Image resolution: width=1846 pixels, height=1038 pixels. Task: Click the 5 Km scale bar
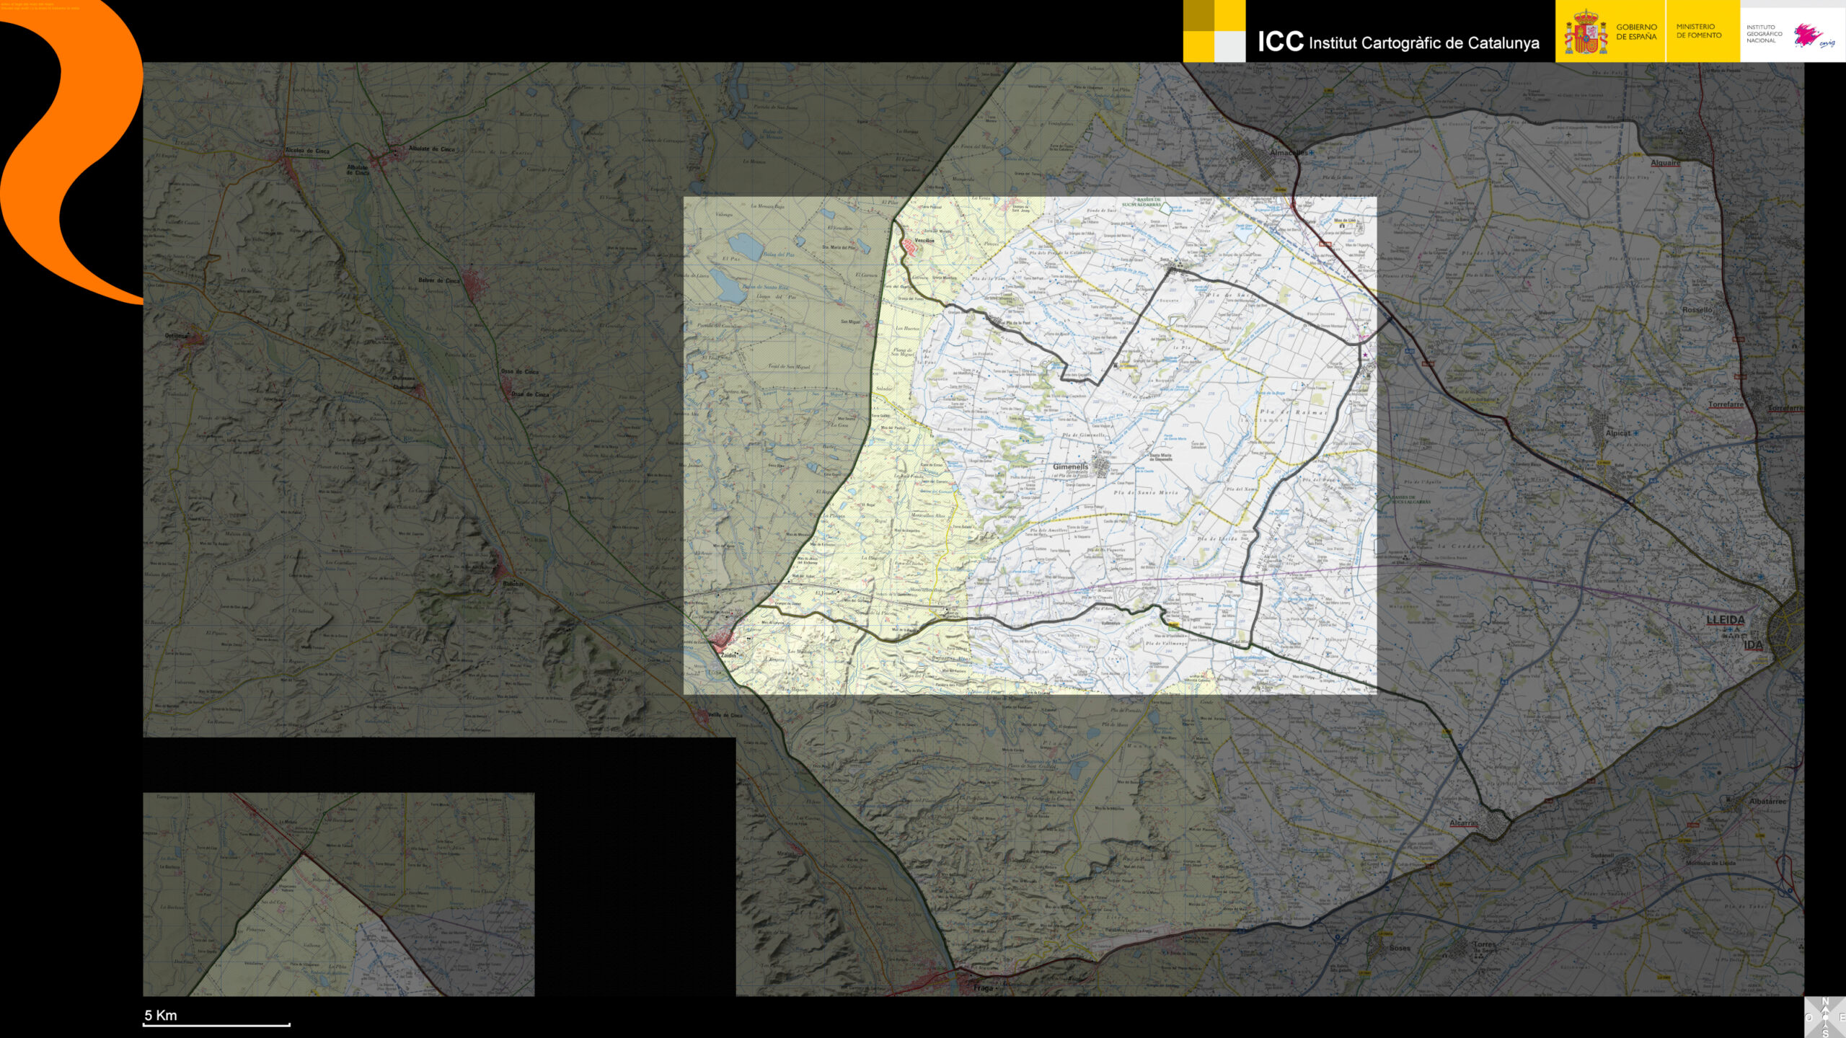216,1024
